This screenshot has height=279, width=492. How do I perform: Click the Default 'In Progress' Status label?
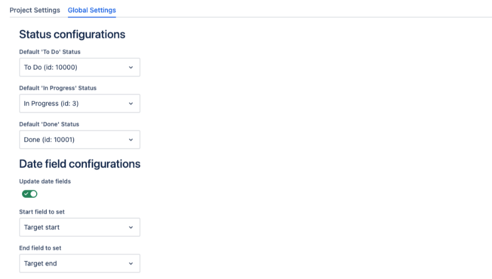[x=58, y=88]
